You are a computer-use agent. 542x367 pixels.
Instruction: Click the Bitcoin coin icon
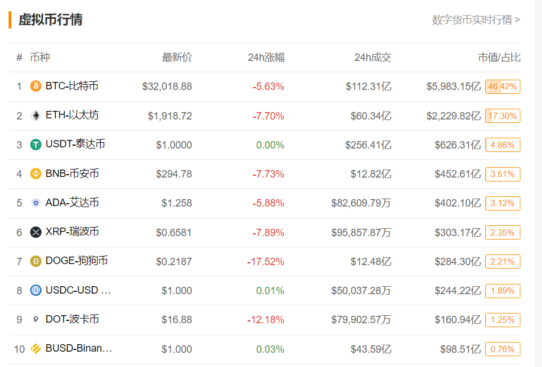[36, 86]
